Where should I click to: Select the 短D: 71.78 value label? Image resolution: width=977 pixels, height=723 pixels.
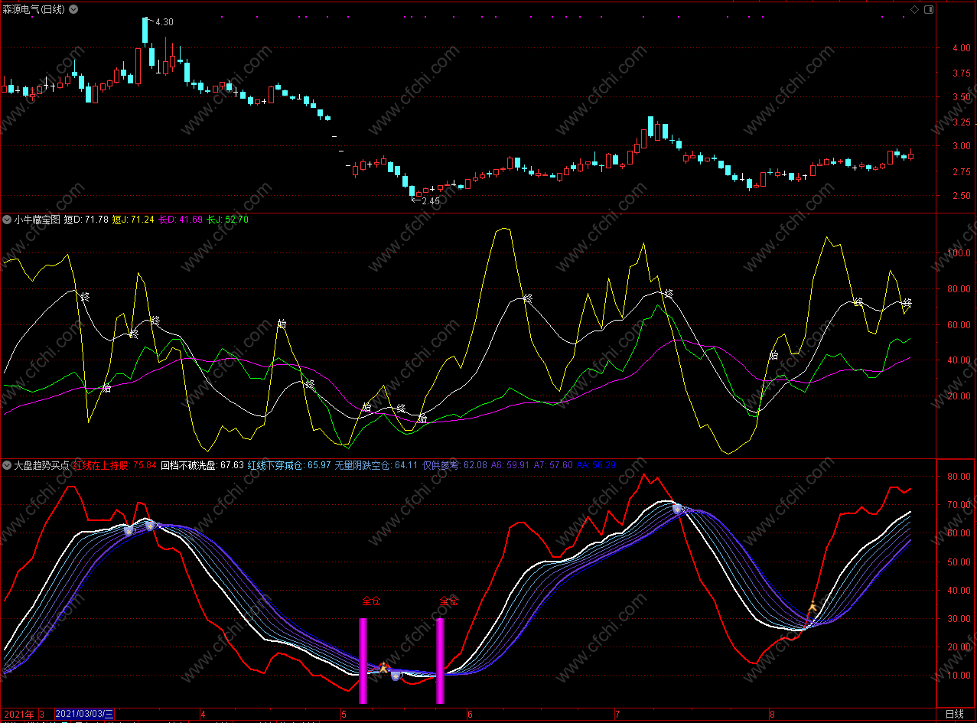[86, 220]
